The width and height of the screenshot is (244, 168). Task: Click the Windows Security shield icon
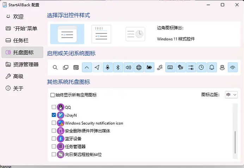[61, 123]
